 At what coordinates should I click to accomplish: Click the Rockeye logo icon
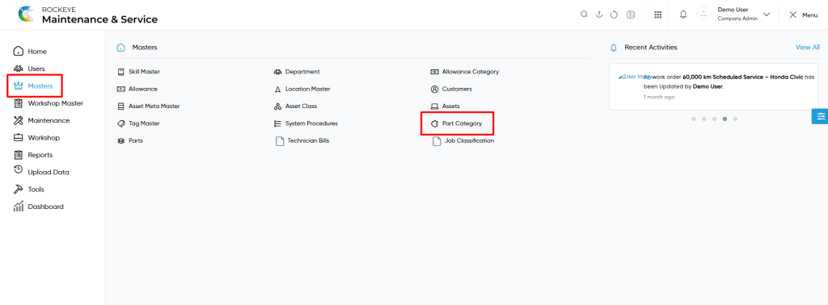click(25, 15)
